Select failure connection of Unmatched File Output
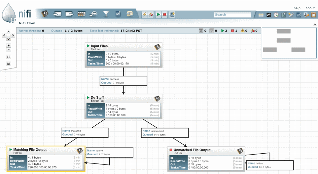 270,165
